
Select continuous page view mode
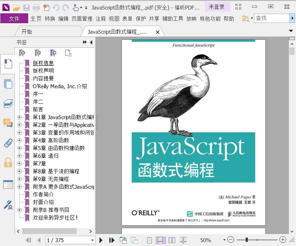point(160,240)
